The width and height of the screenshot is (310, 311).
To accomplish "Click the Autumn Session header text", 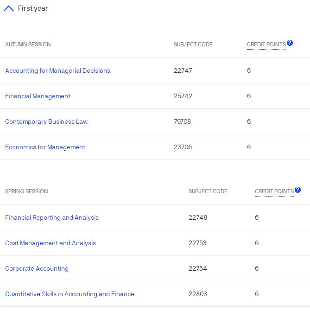I will tap(28, 44).
